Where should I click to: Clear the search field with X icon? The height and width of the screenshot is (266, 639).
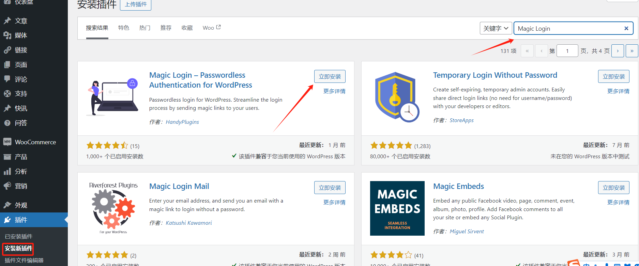coord(626,28)
